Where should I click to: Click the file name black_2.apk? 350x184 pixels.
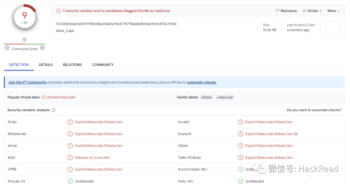pyautogui.click(x=65, y=31)
